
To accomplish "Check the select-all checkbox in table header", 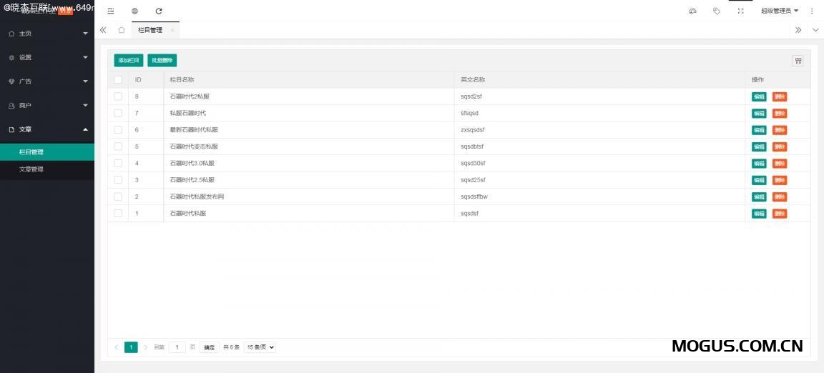I will (118, 79).
